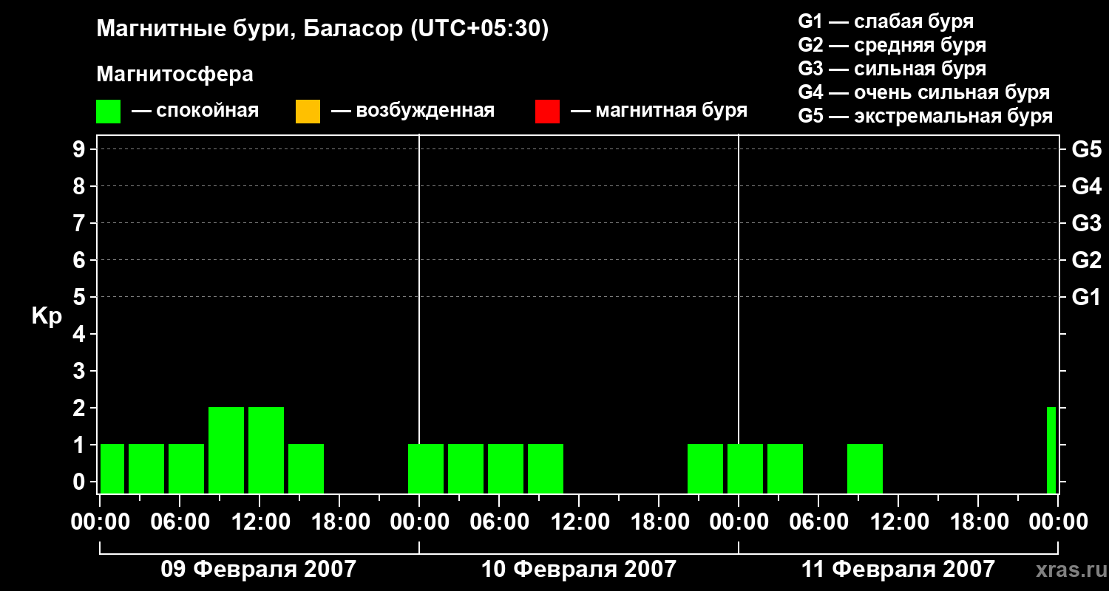
Task: Click the orange 'возбужденная' legend swatch
Action: (x=308, y=112)
